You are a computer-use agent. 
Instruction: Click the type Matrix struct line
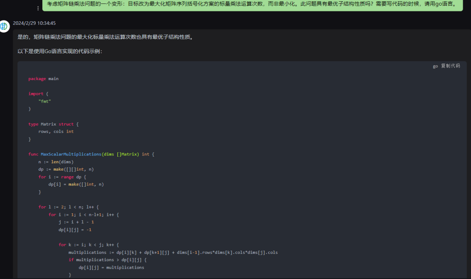coord(54,124)
